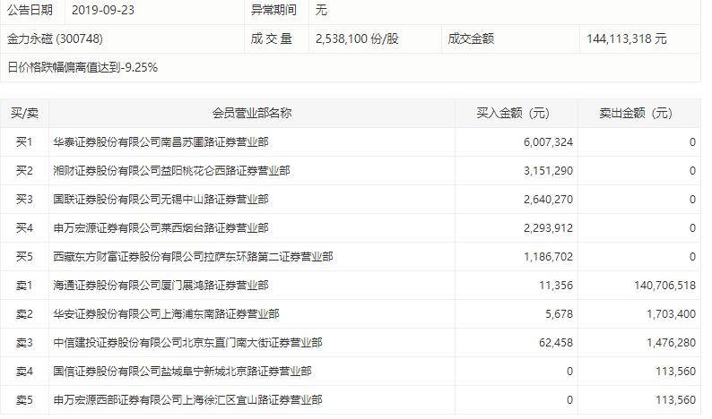
Task: Click buy amount 62,458 in 卖3 row
Action: 556,342
